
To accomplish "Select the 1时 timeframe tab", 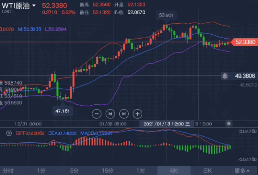I will (141, 171).
